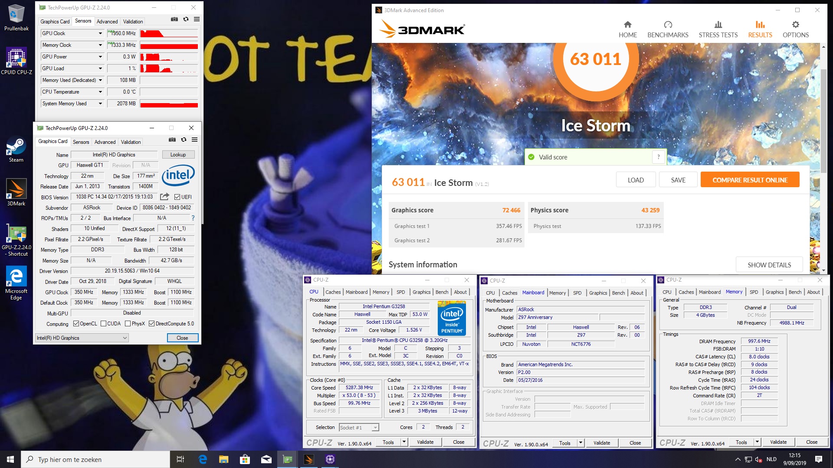Toggle OpenCL checkbox in GPU-Z
This screenshot has height=468, width=833.
point(76,324)
